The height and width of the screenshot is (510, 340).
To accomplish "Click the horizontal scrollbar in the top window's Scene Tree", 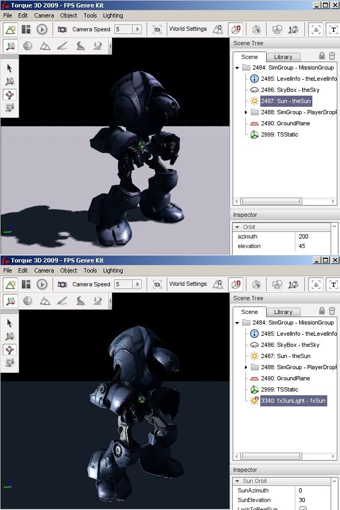I will point(271,201).
